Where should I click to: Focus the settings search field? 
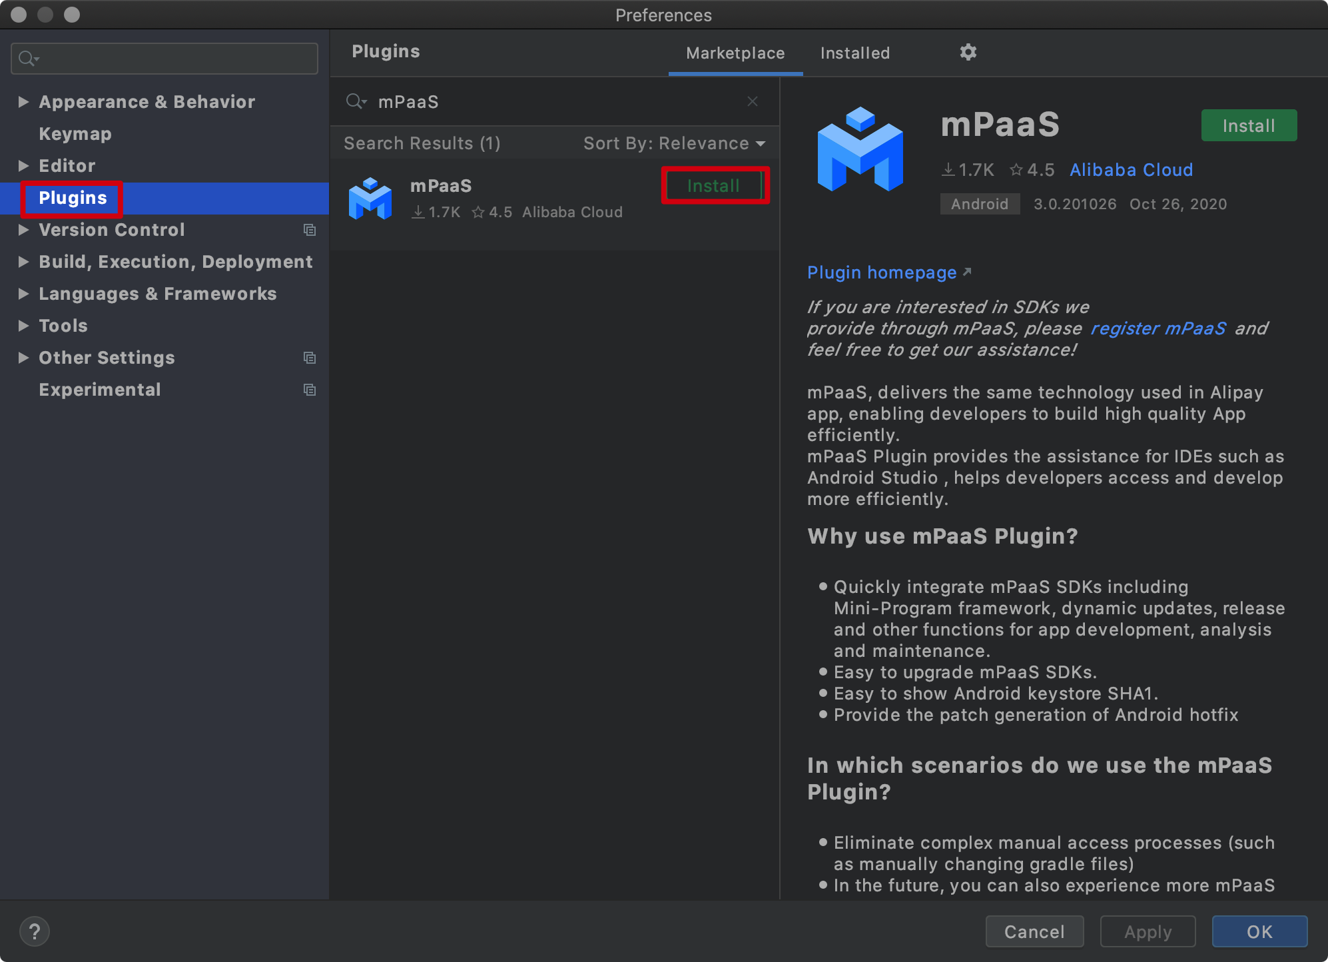[165, 59]
